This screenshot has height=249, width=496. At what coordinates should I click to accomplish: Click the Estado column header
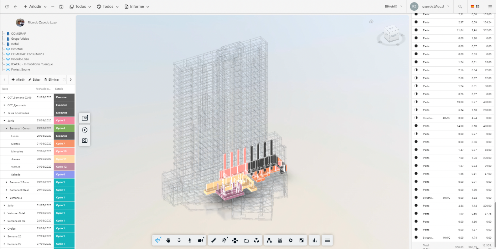(59, 89)
